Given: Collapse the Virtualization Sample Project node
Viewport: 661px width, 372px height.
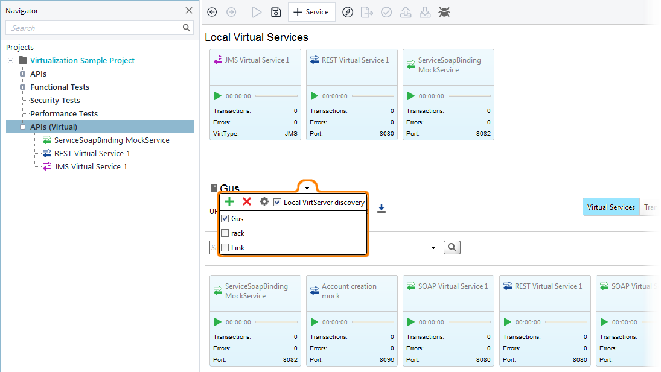Looking at the screenshot, I should [9, 60].
